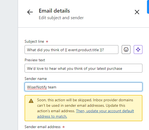Click the yellow warning banner text
This screenshot has height=130, width=149.
point(85,108)
